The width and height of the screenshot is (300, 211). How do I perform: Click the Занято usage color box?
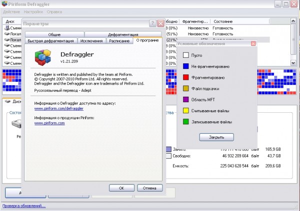coord(168,149)
